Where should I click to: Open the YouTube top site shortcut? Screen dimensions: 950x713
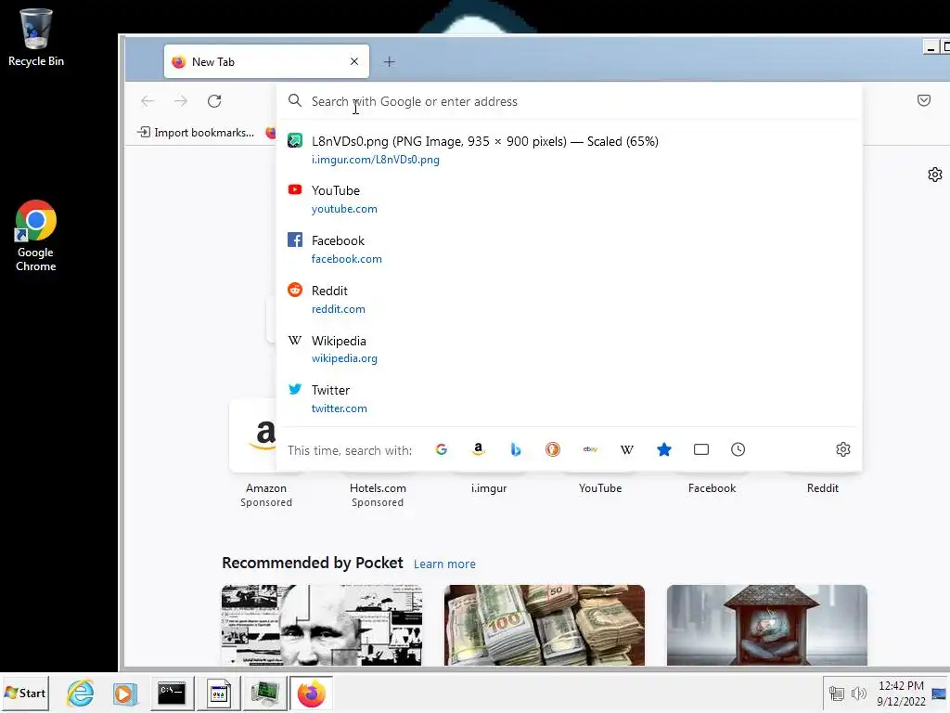[600, 488]
